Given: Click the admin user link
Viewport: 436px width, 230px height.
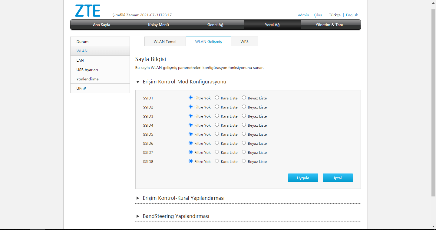Looking at the screenshot, I should pyautogui.click(x=303, y=15).
